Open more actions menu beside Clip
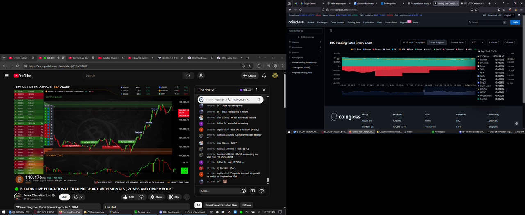Screen dimensions: 525x215 point(187,197)
